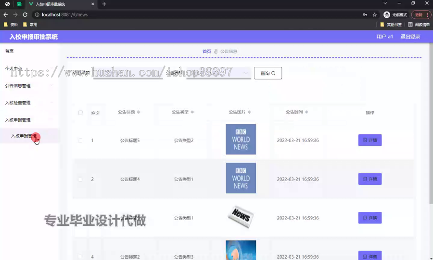This screenshot has height=260, width=433.
Task: Open 详情 for 公告标题4
Action: tap(370, 179)
